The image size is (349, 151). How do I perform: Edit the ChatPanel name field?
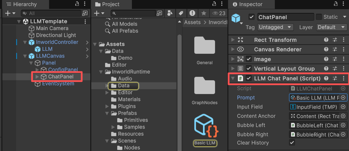click(x=285, y=17)
